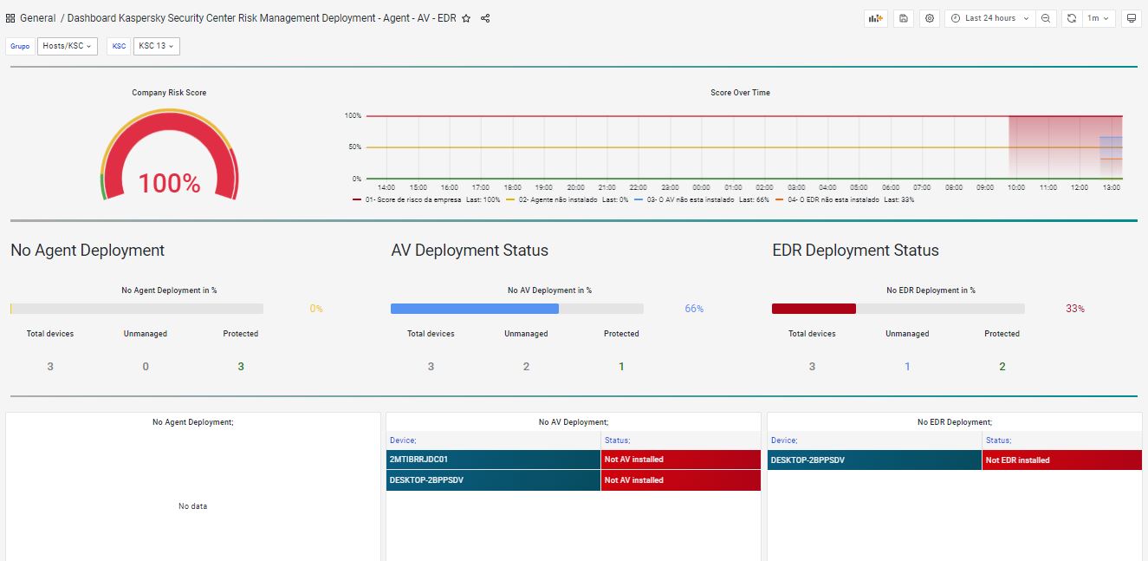This screenshot has width=1148, height=561.
Task: Mark the dashboard as favorite with the star
Action: (466, 18)
